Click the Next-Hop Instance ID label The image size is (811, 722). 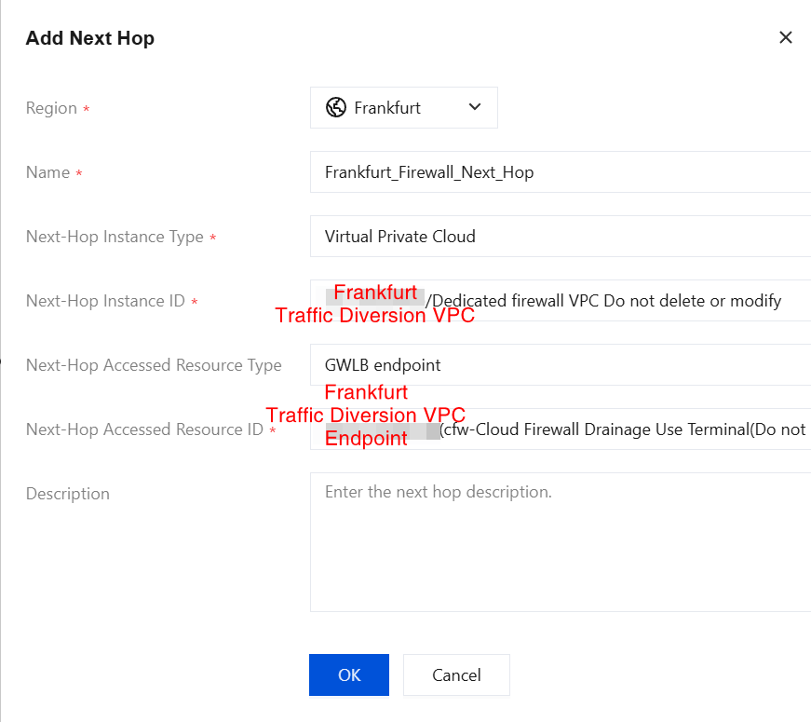[x=105, y=301]
